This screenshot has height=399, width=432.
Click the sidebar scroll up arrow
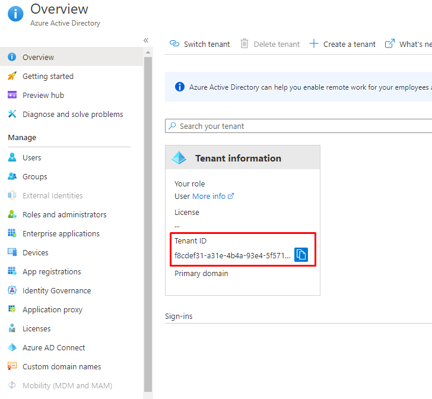[148, 52]
